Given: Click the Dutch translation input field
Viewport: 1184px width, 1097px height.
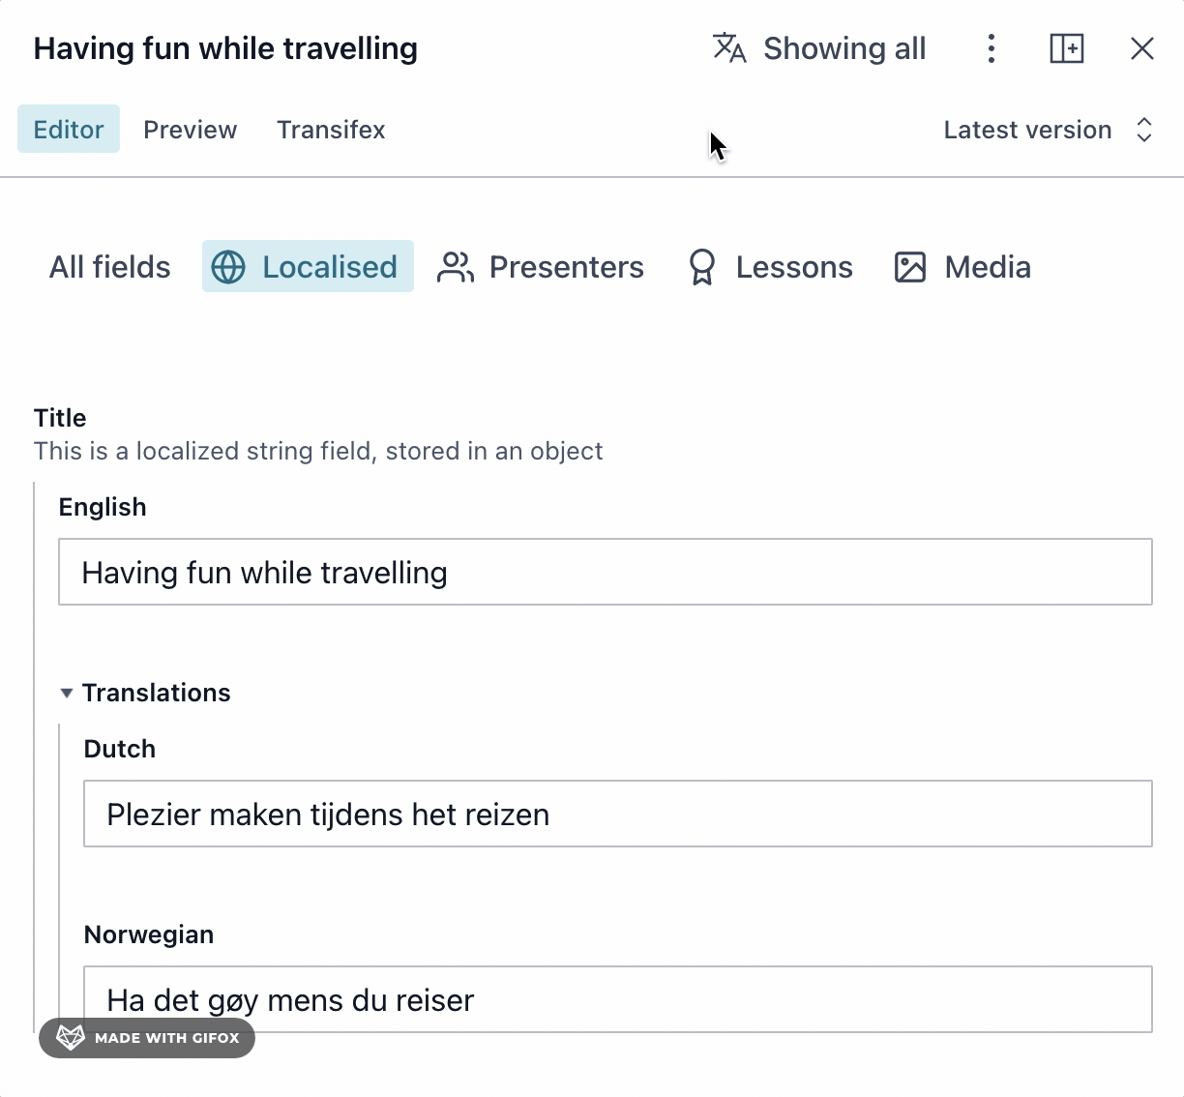Looking at the screenshot, I should tap(617, 814).
